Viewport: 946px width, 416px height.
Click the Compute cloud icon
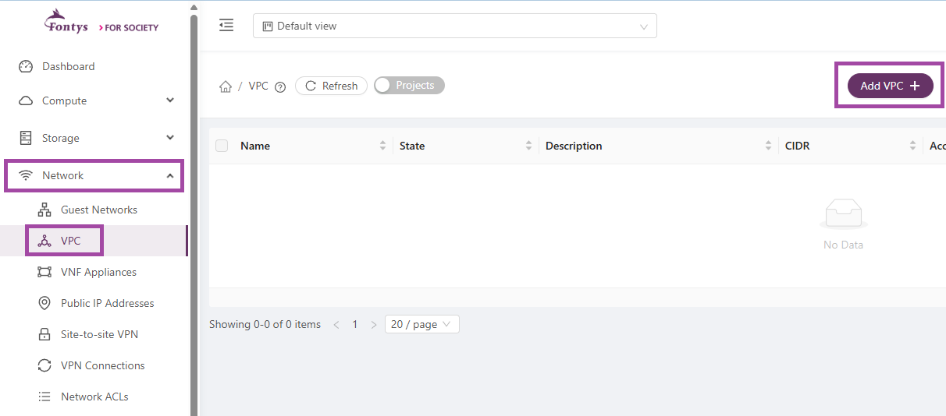[26, 101]
